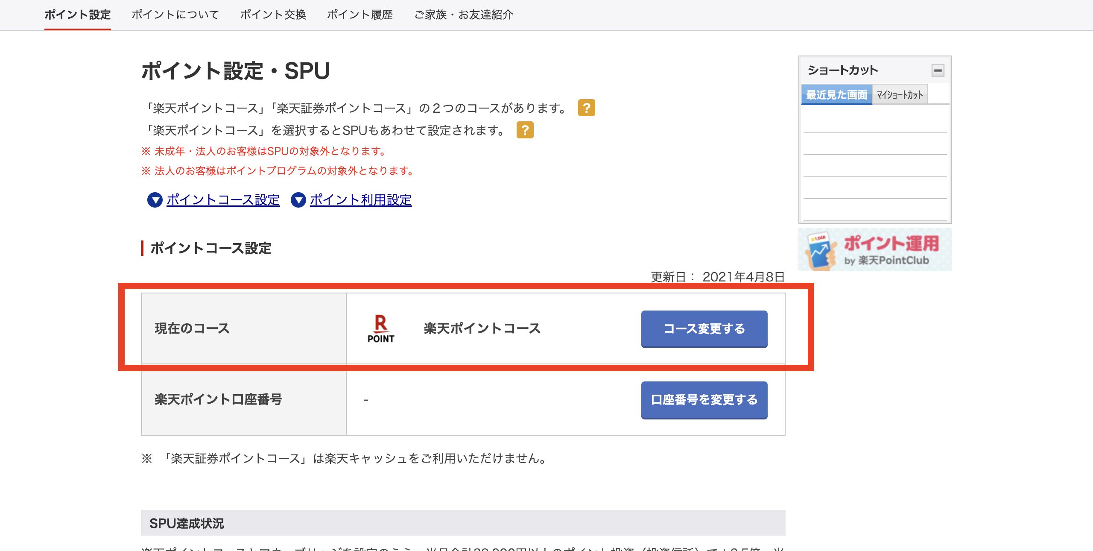Image resolution: width=1093 pixels, height=551 pixels.
Task: Select 最近見た画面 shortcut tab
Action: (x=836, y=94)
